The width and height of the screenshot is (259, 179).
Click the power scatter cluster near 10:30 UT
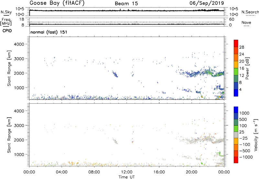point(115,74)
